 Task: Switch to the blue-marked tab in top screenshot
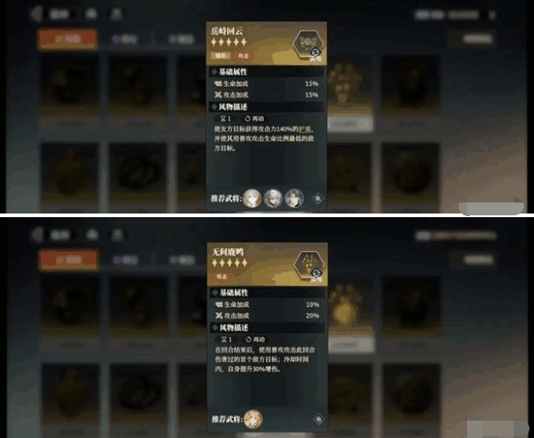tap(181, 39)
